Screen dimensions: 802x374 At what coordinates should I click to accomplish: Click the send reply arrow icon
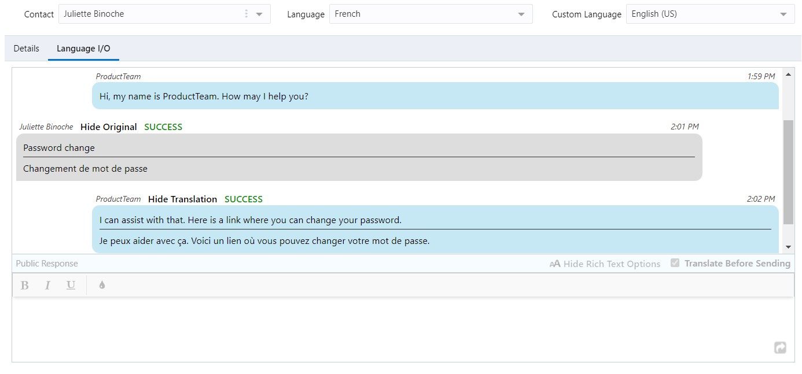tap(780, 347)
